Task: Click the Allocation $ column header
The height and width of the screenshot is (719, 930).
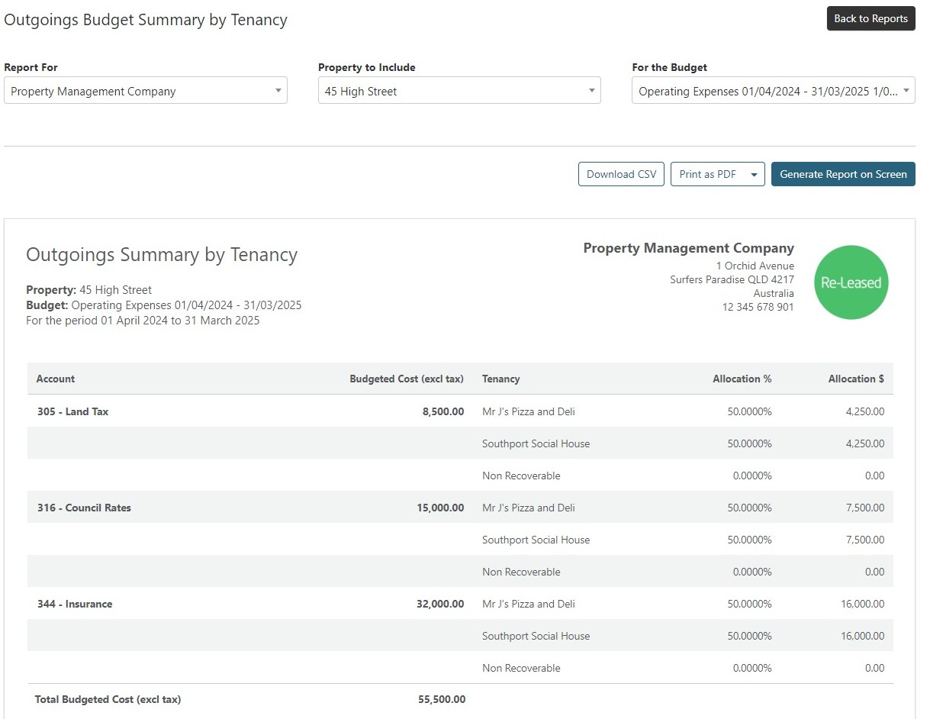Action: (x=857, y=379)
